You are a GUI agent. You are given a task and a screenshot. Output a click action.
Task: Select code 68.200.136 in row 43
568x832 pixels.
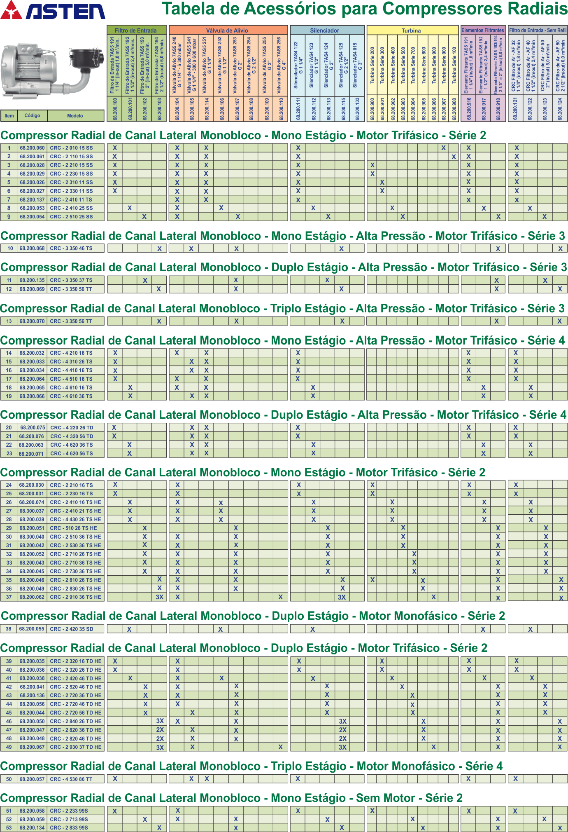click(32, 695)
